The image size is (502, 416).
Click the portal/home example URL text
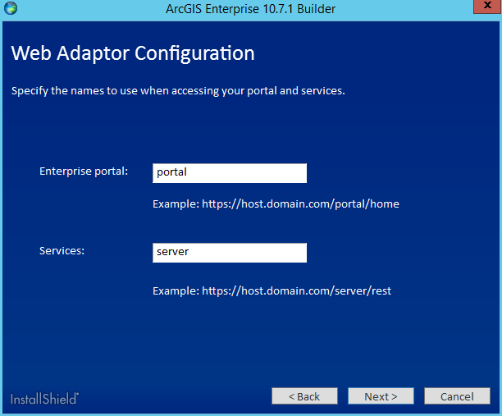tap(300, 203)
